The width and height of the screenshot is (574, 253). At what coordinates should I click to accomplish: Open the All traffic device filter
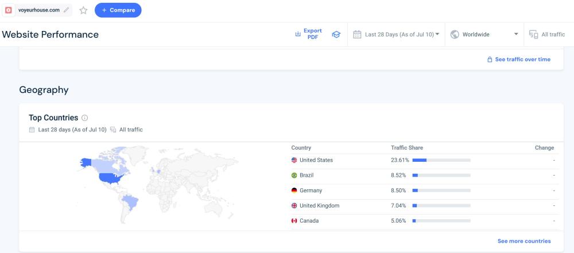[x=547, y=34]
